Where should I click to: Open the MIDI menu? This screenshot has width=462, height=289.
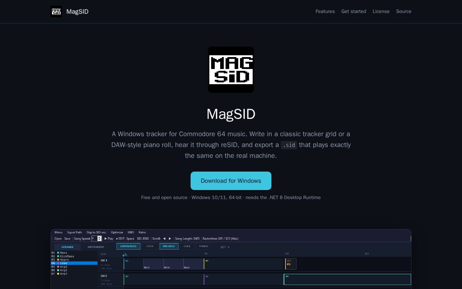click(x=131, y=232)
